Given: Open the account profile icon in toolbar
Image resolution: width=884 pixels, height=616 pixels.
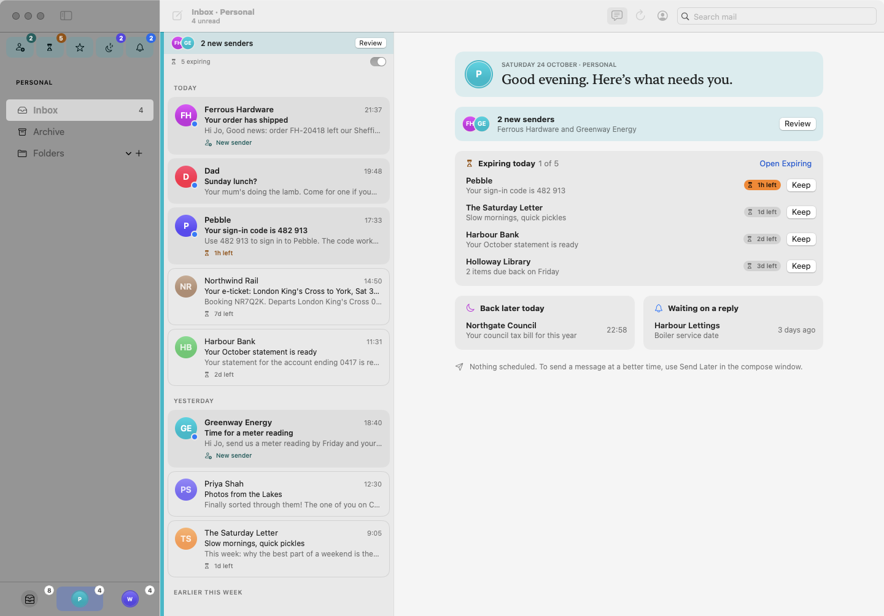Looking at the screenshot, I should click(662, 16).
